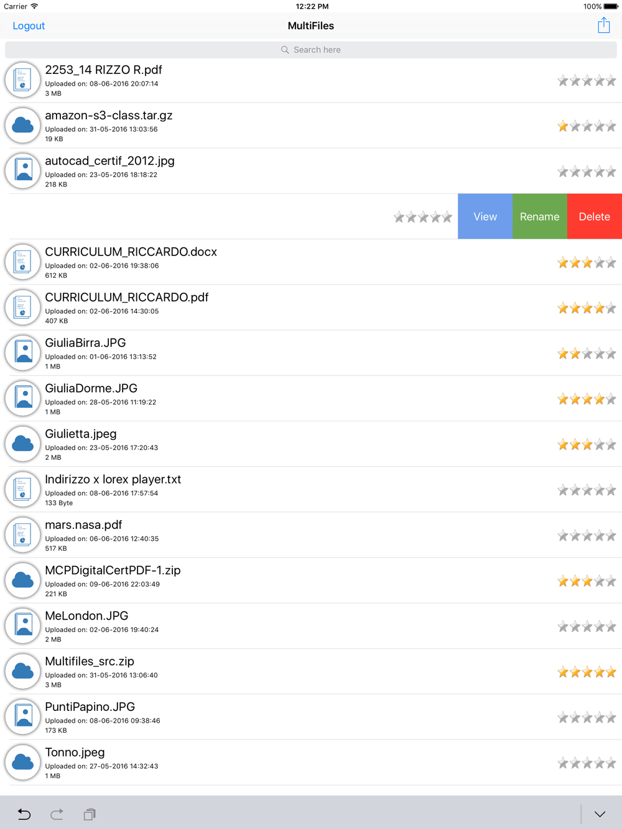Rate autocad_certif_2012.jpg with the stars
Viewport: 622px width, 829px height.
tap(587, 172)
